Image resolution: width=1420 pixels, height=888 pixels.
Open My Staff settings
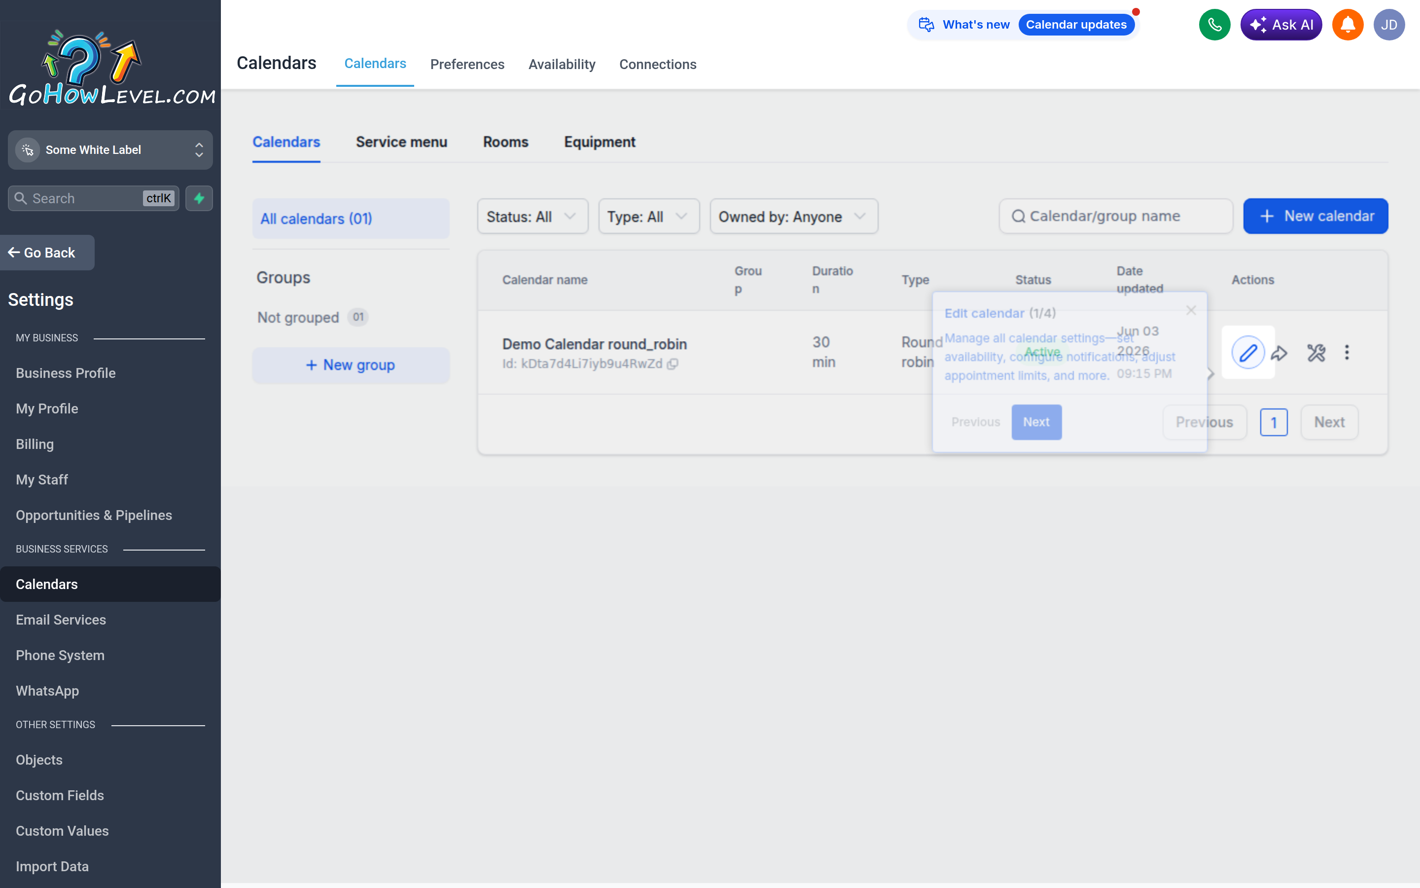point(41,480)
